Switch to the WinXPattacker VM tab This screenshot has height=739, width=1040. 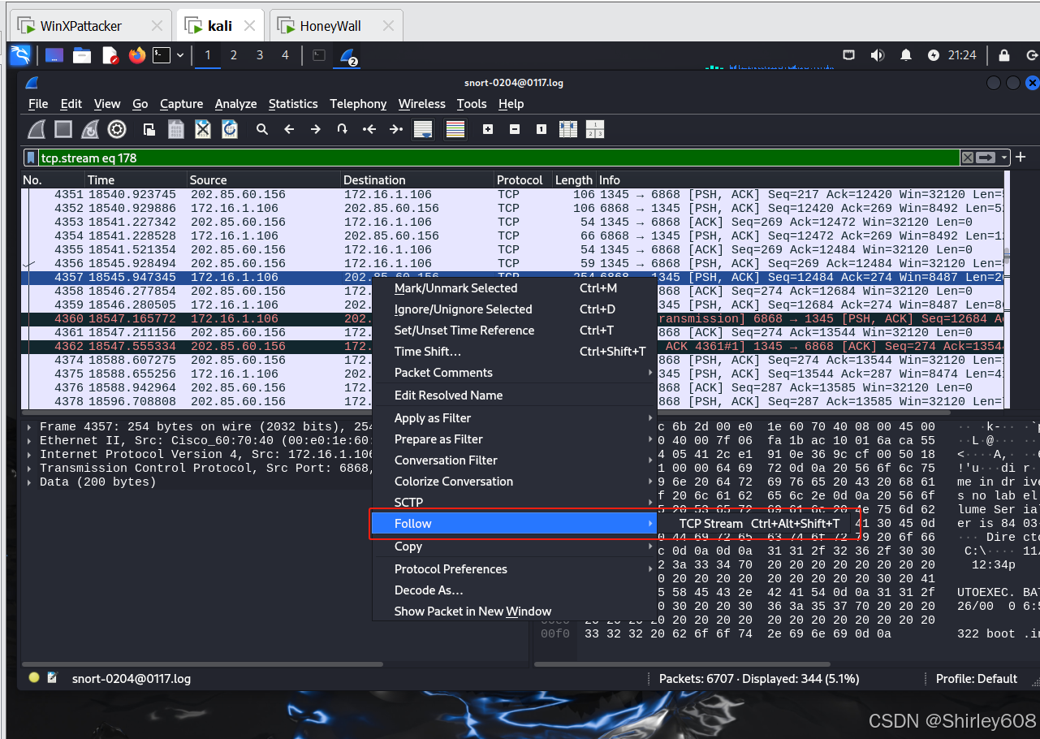(x=89, y=26)
